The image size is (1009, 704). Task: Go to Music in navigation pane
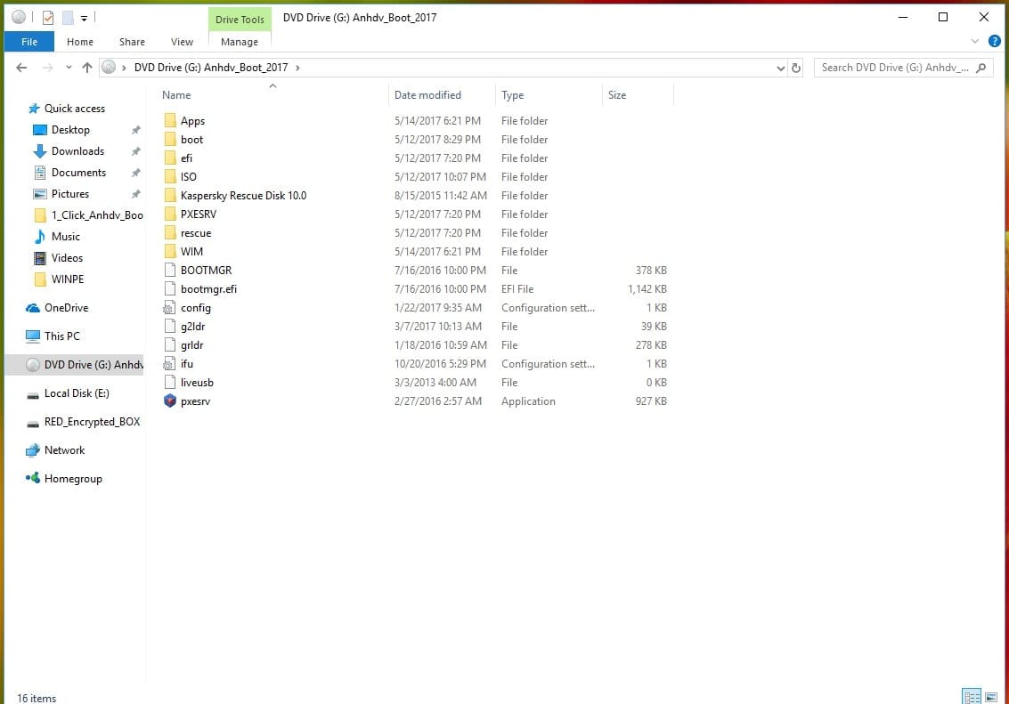(66, 237)
